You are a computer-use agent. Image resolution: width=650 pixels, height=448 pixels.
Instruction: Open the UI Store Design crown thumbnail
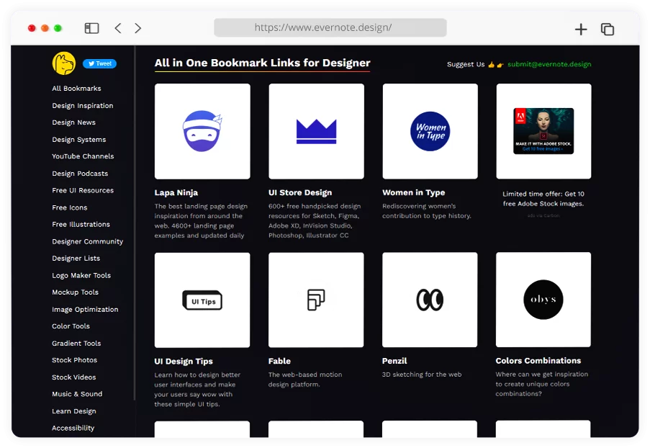316,132
